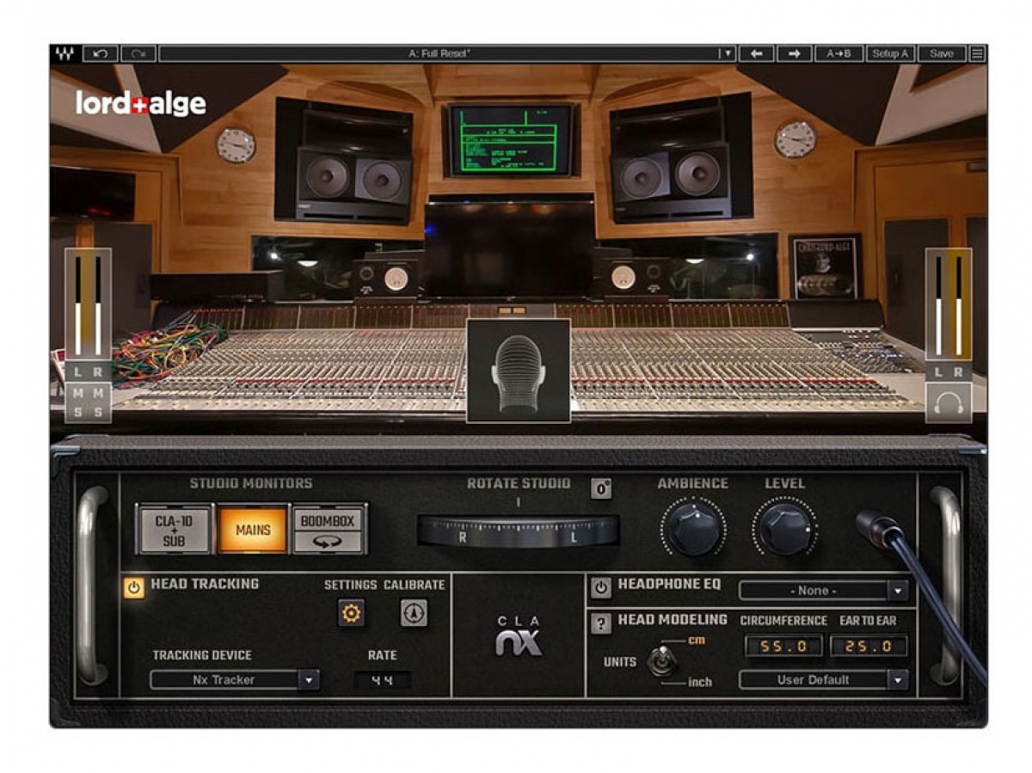Click the head tracking Rate display showing 44
Screen dimensions: 1032x773
382,680
